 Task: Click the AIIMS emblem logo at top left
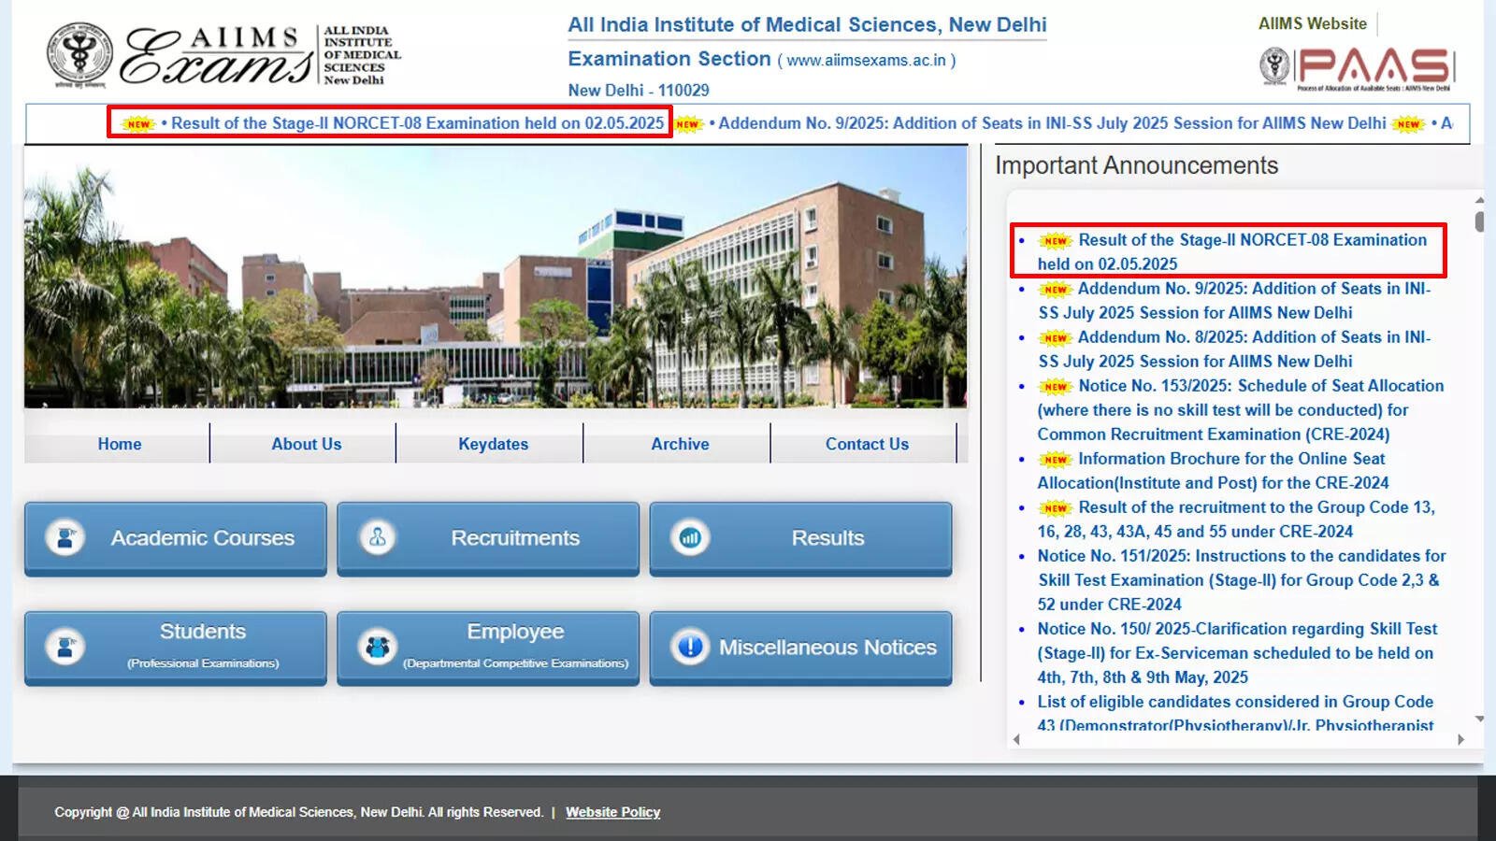click(80, 55)
